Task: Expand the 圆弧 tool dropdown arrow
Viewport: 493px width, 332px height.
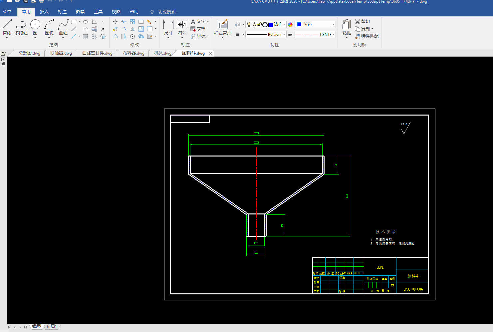Action: [x=49, y=38]
